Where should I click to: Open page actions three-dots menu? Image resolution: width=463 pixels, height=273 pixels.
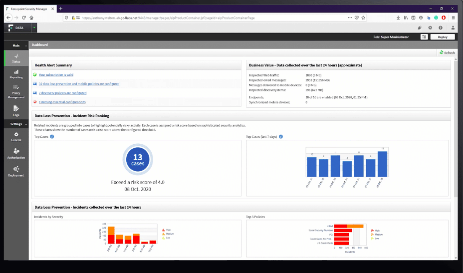pyautogui.click(x=350, y=18)
